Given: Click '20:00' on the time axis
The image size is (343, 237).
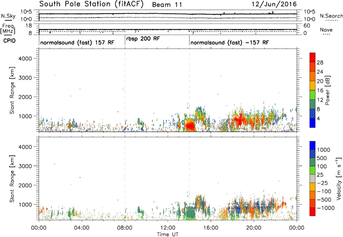Looking at the screenshot, I should [x=254, y=228].
